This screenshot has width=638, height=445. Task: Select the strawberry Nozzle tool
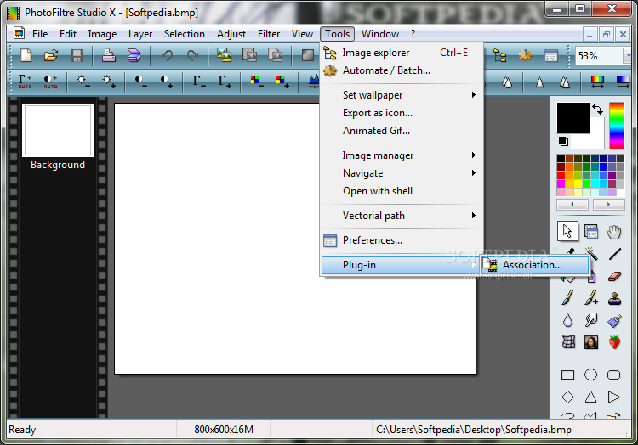point(614,342)
